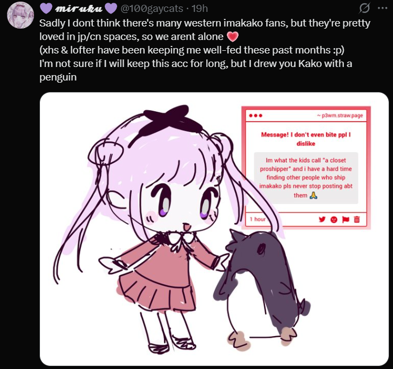Click the p3wm.straw.page address text
Viewport: 393px width, 369px height.
click(x=340, y=116)
